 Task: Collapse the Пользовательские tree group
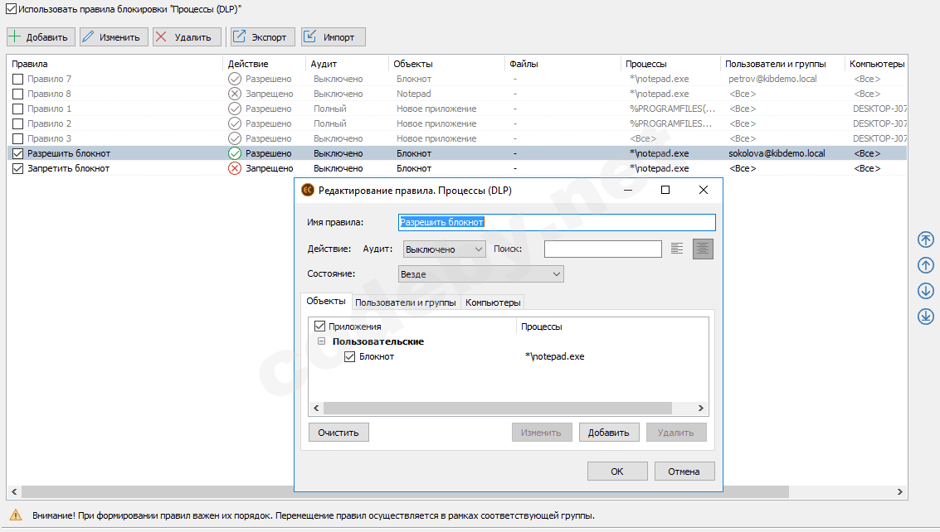tap(321, 341)
